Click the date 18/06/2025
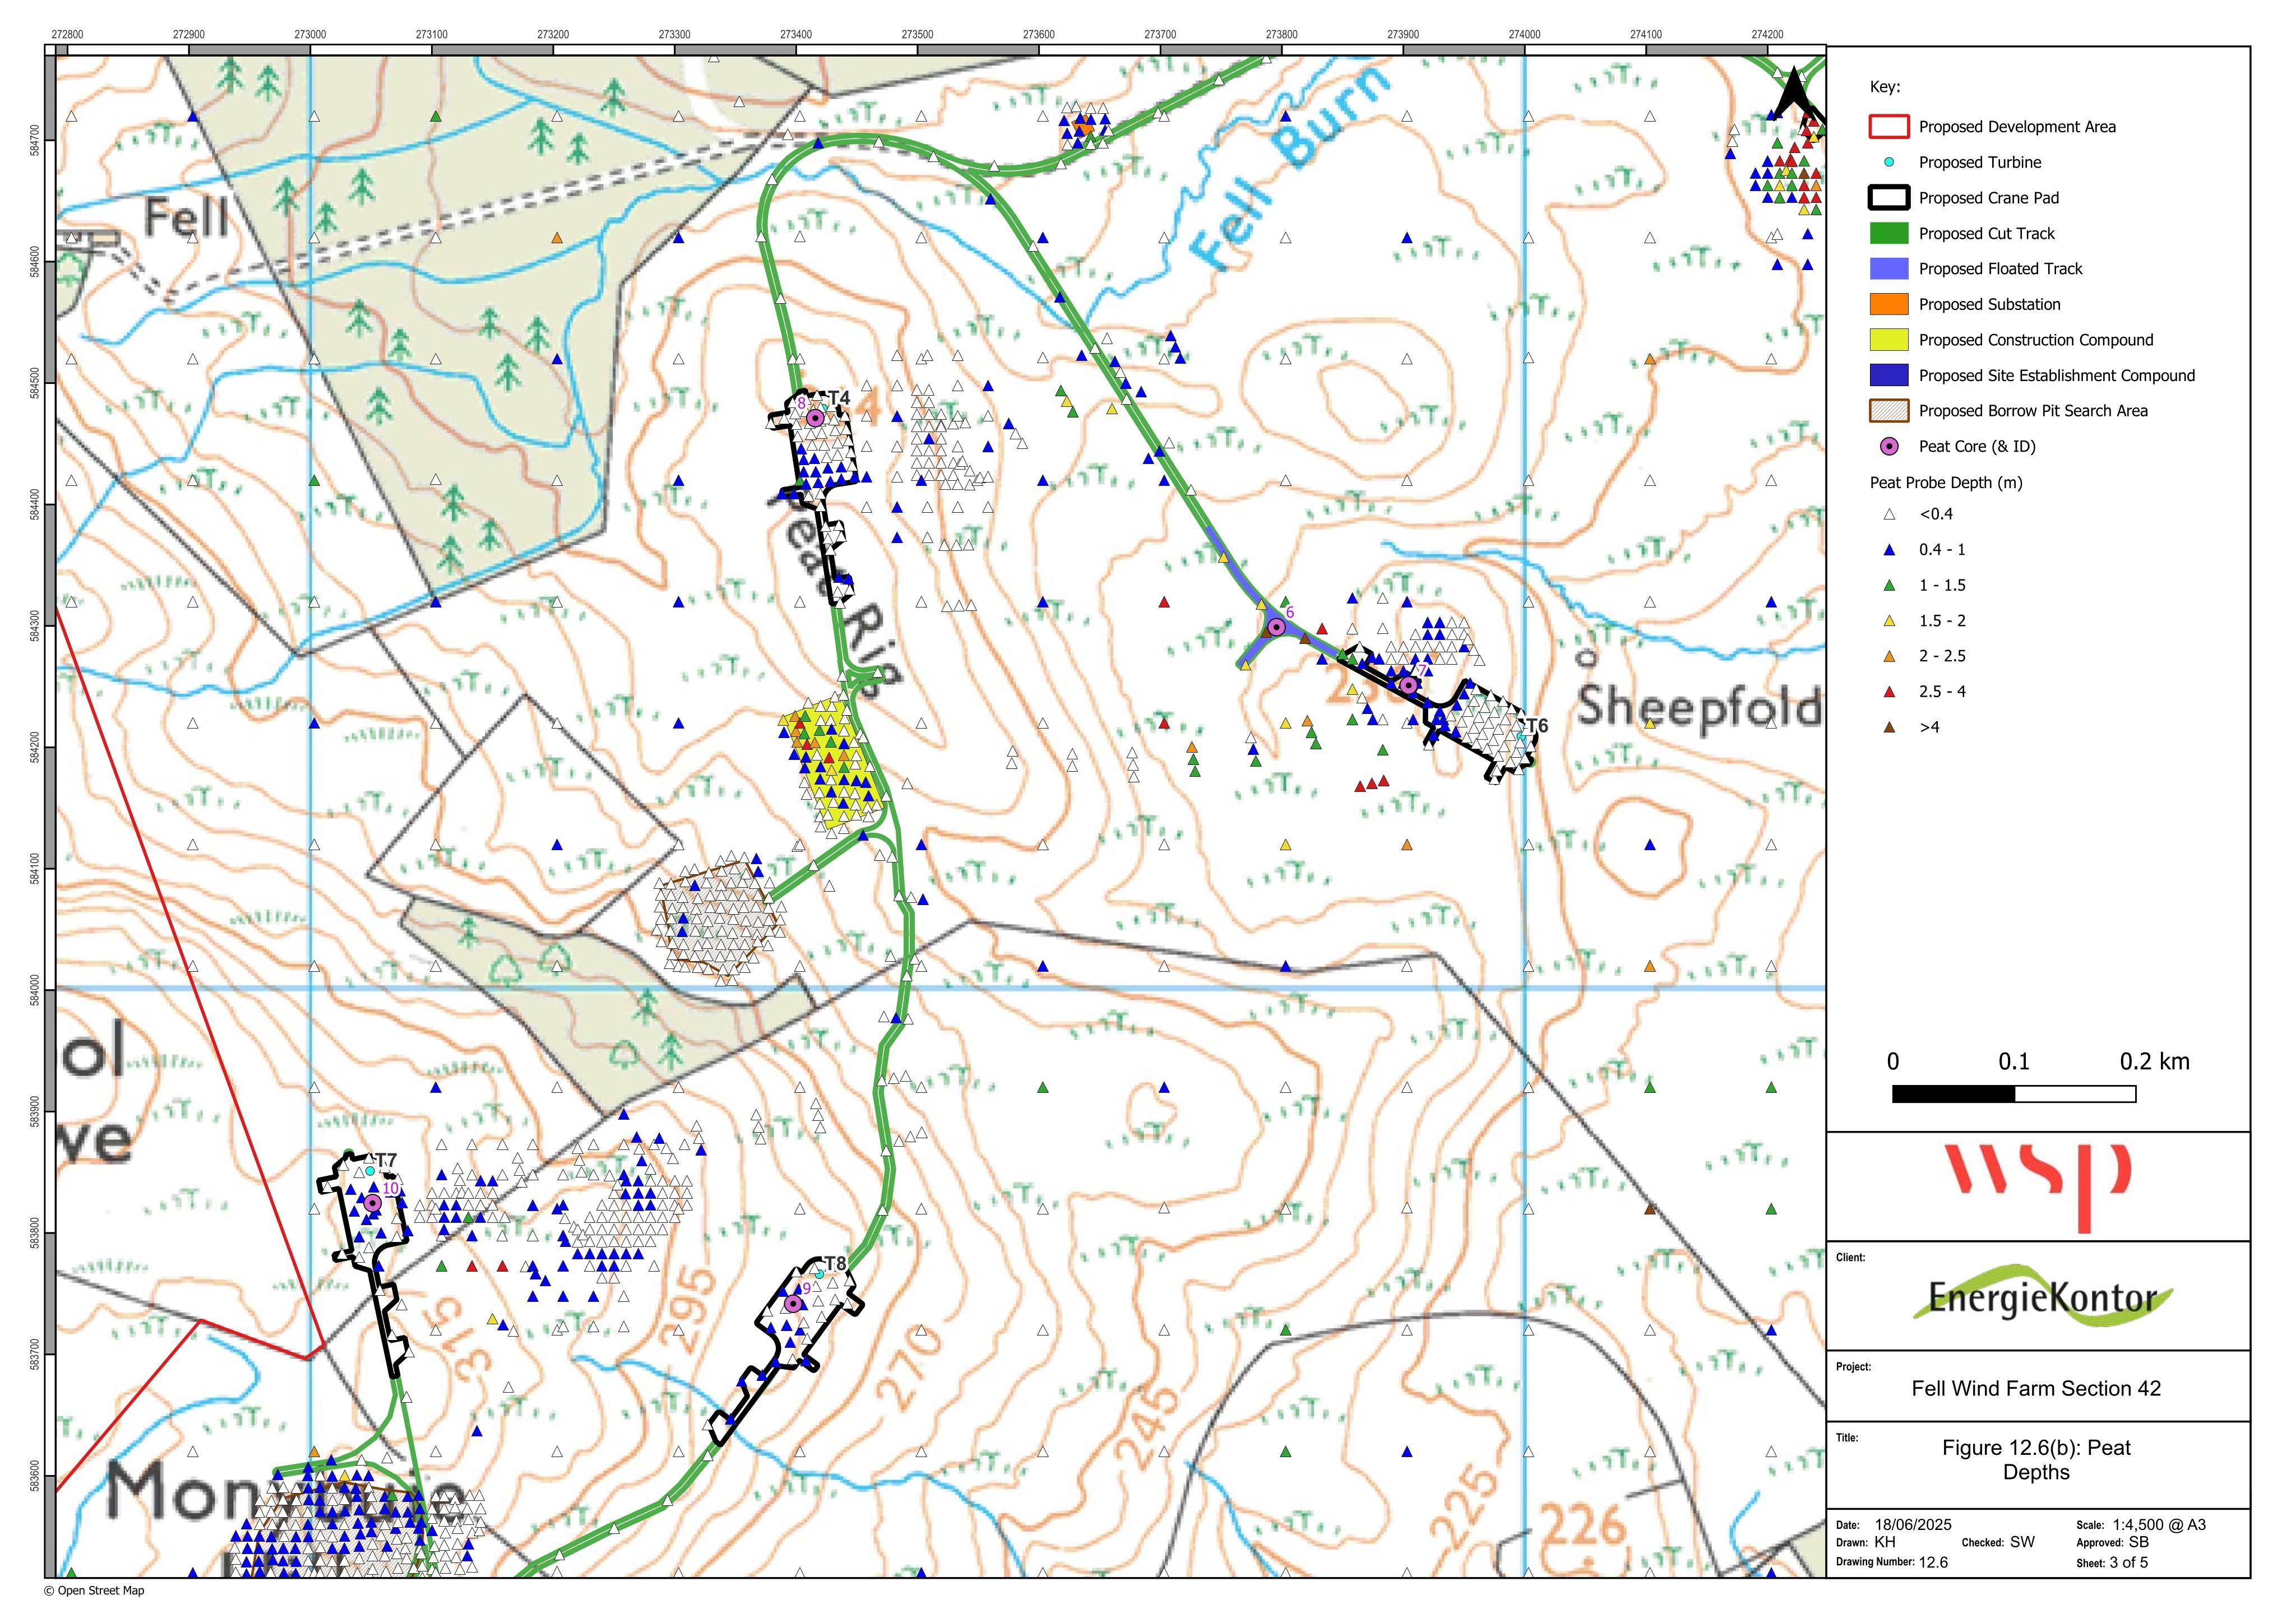This screenshot has width=2296, height=1623. pos(1913,1525)
